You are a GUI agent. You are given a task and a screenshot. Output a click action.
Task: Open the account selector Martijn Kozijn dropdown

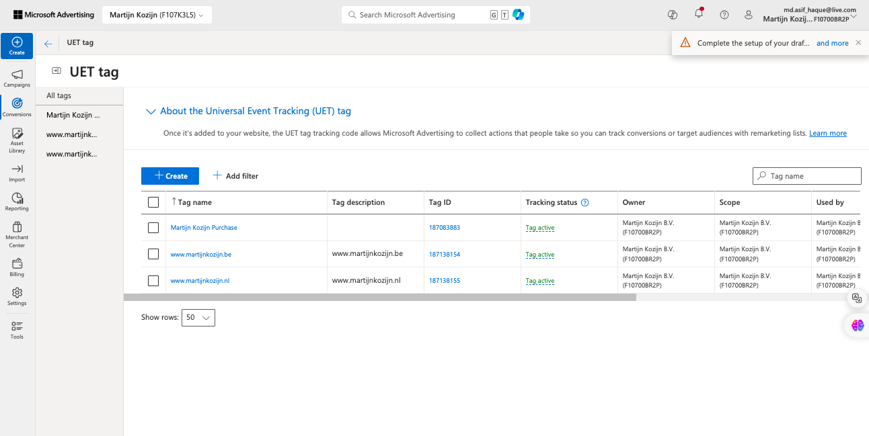coord(157,15)
